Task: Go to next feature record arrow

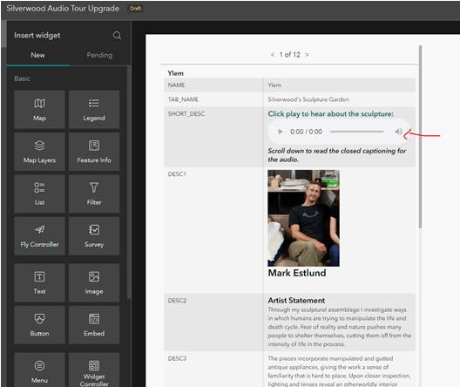Action: [x=307, y=55]
